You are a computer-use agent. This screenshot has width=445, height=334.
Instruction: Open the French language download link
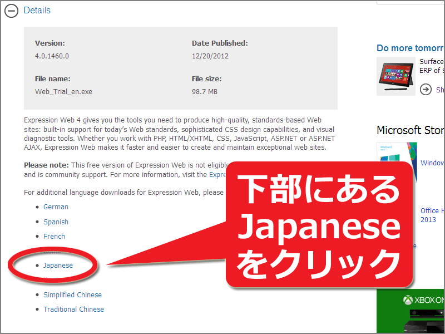coord(54,236)
